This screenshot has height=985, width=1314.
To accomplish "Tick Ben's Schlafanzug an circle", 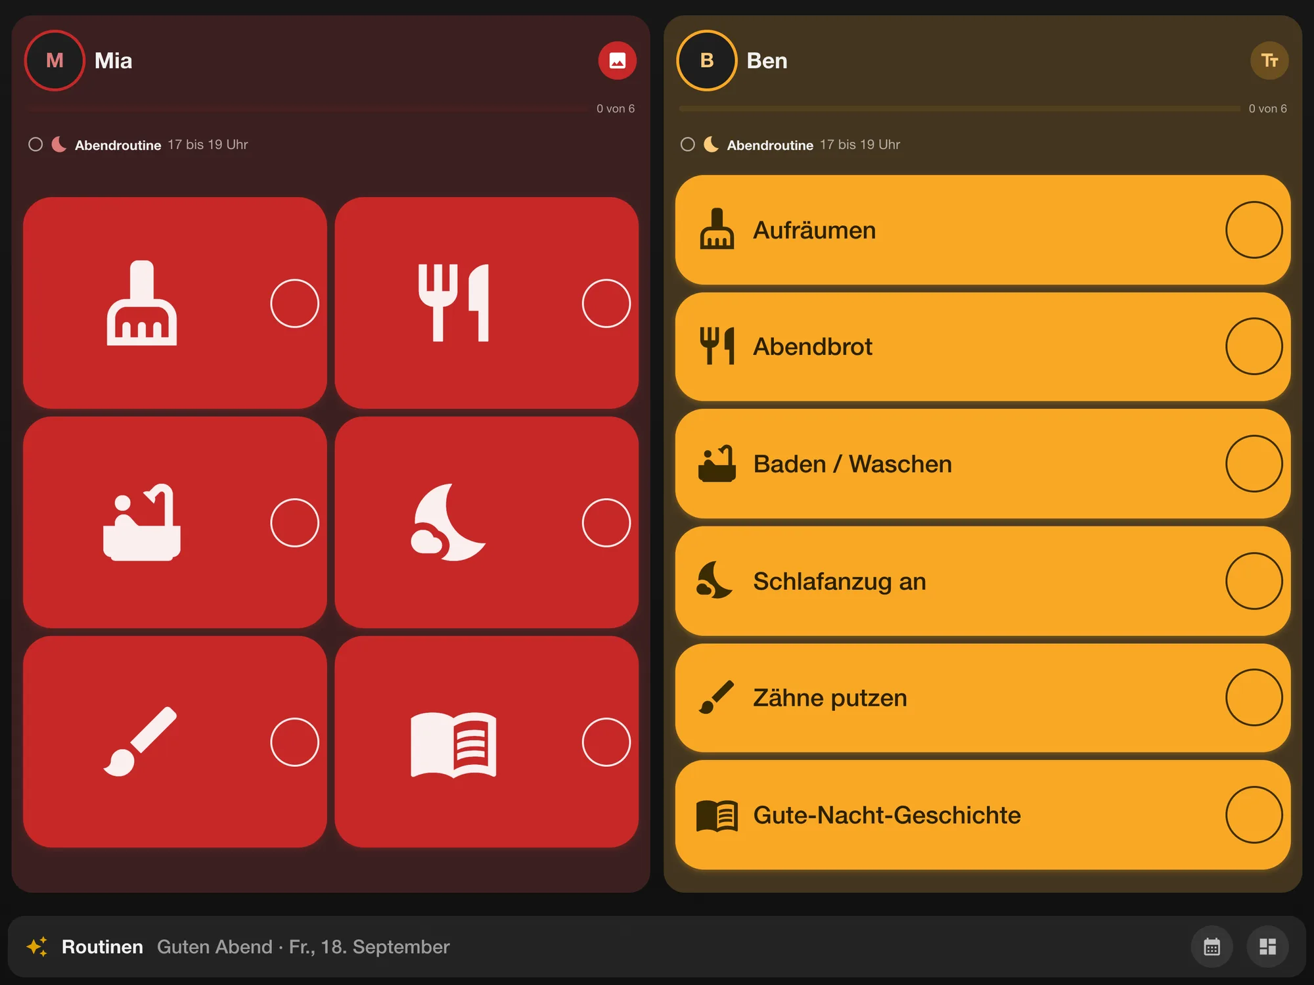I will (x=1254, y=581).
